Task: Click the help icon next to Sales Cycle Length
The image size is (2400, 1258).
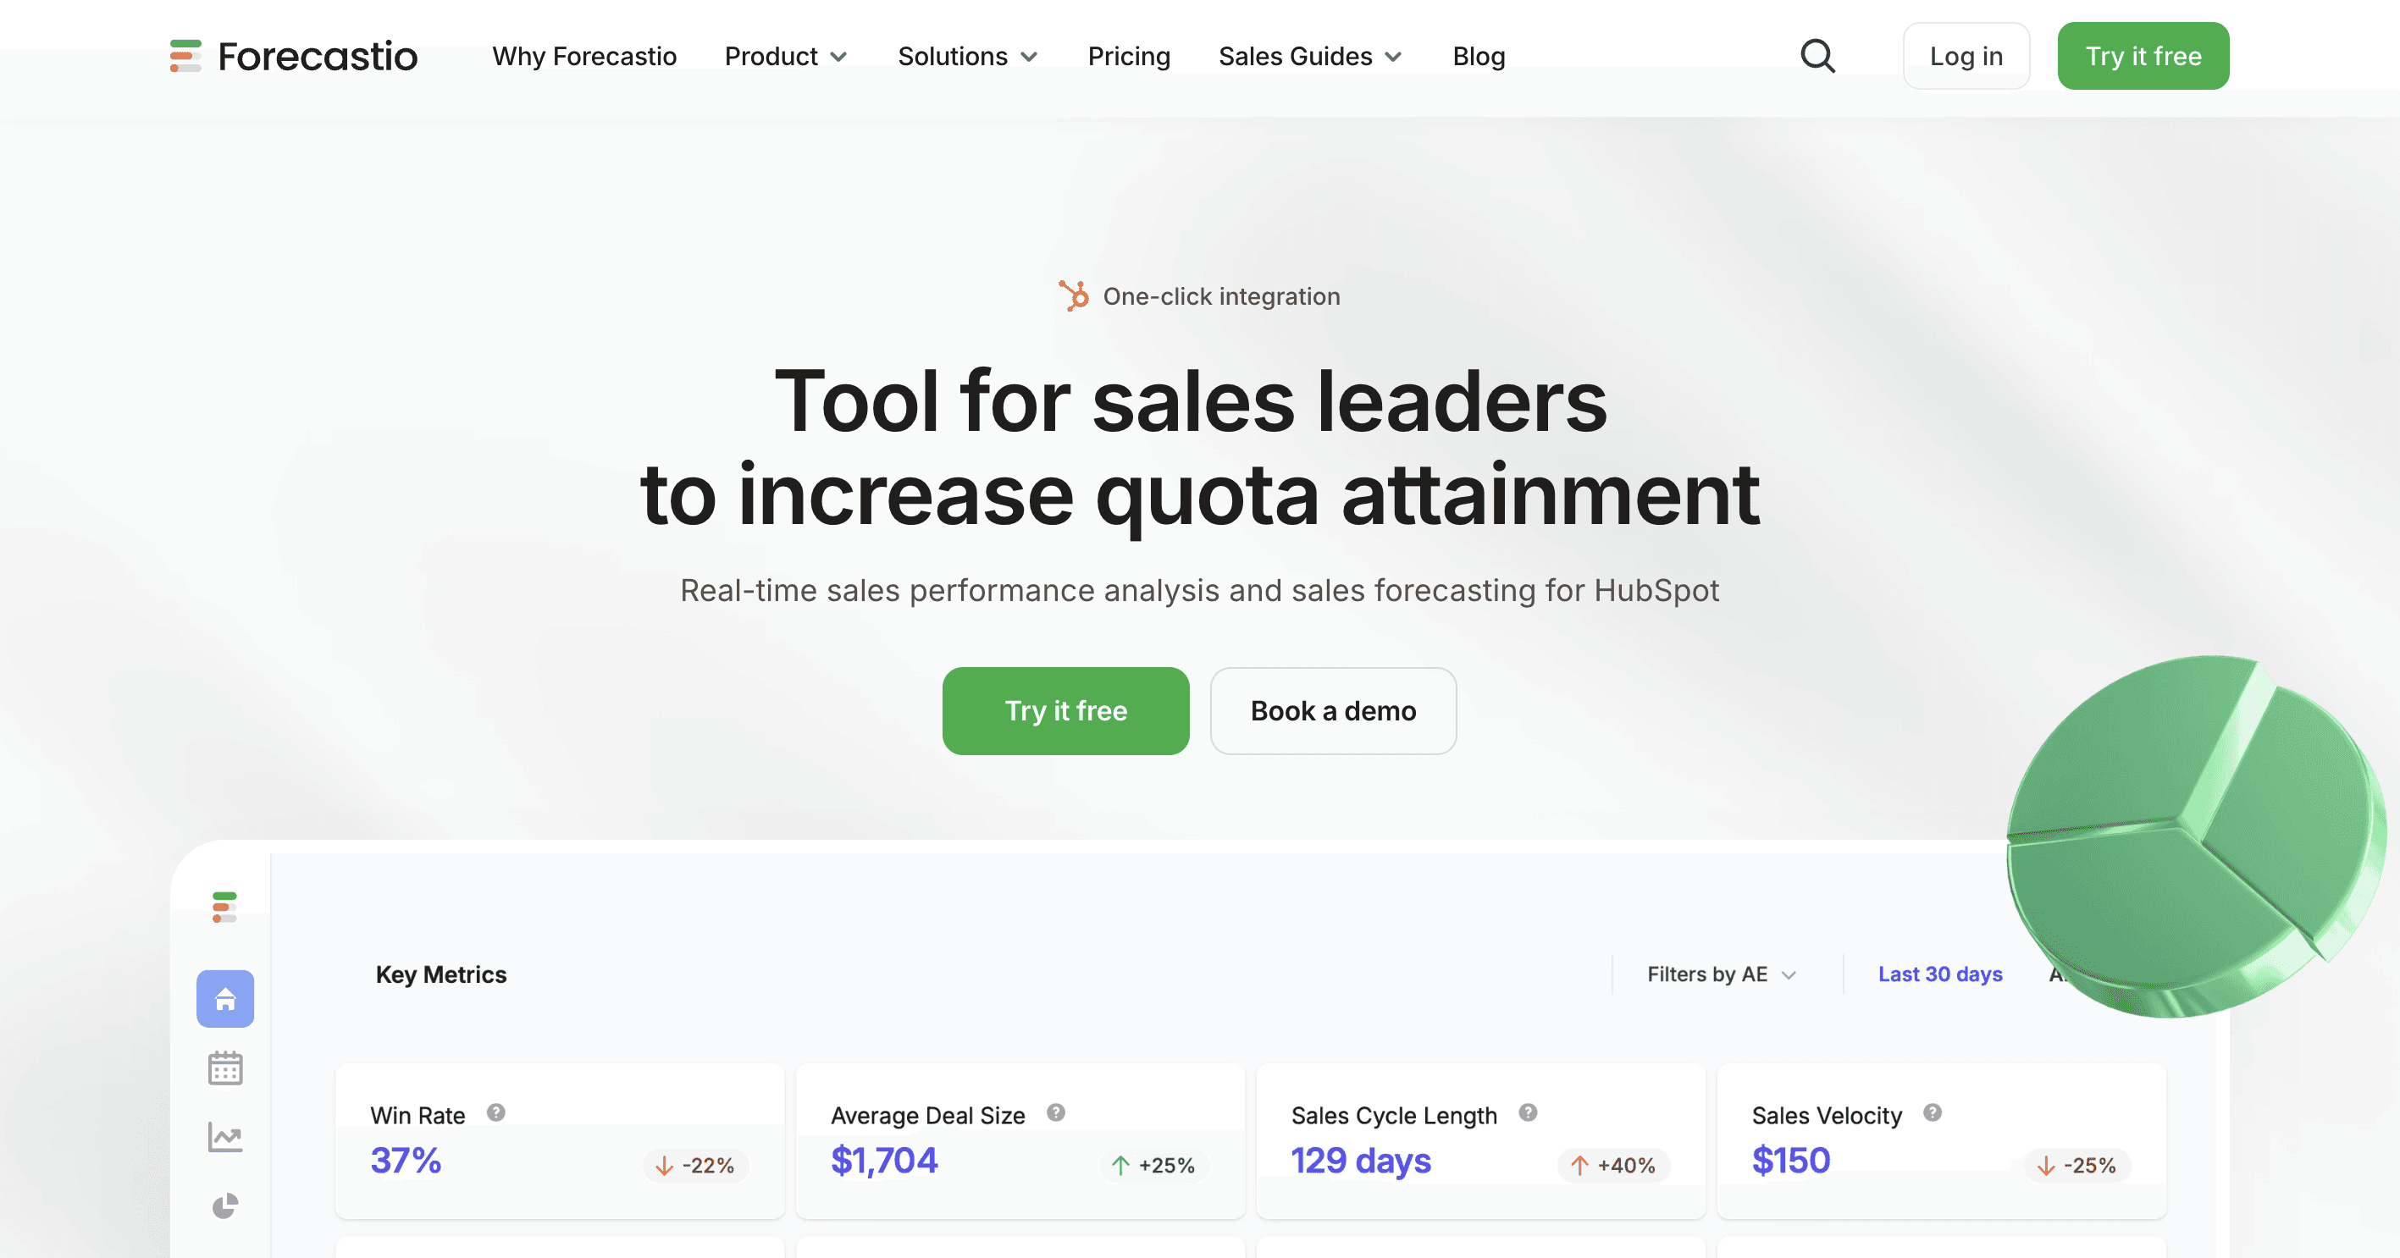Action: pos(1528,1112)
